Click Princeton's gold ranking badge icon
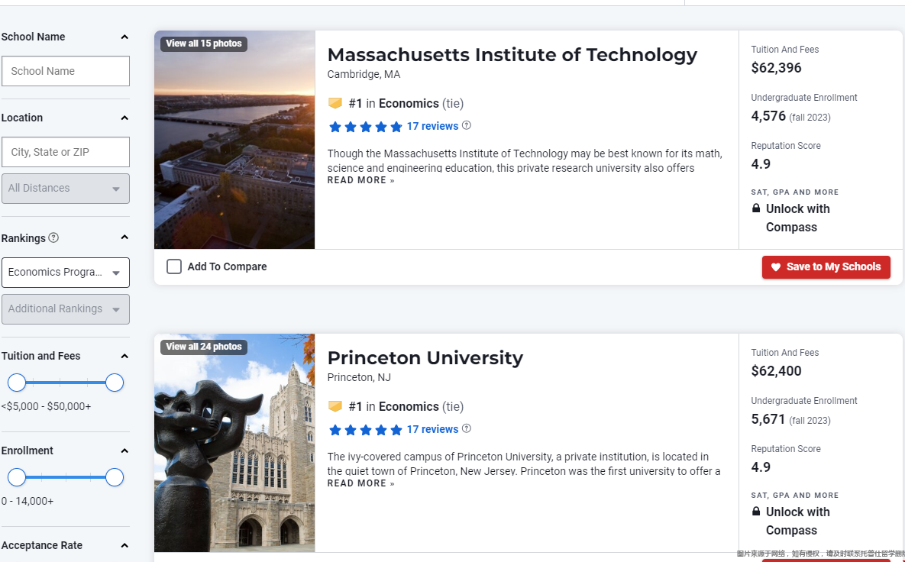 tap(335, 406)
